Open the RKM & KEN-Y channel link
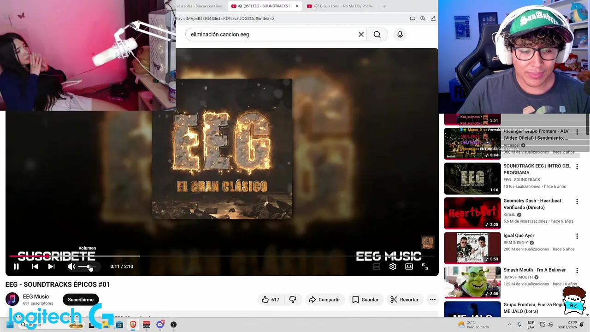The height and width of the screenshot is (332, 590). point(516,243)
